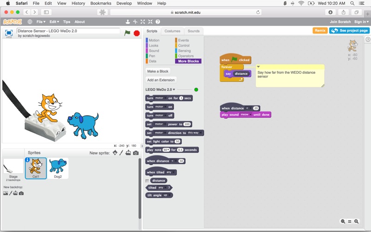Switch to the Costumes tab
371x232 pixels.
point(172,31)
